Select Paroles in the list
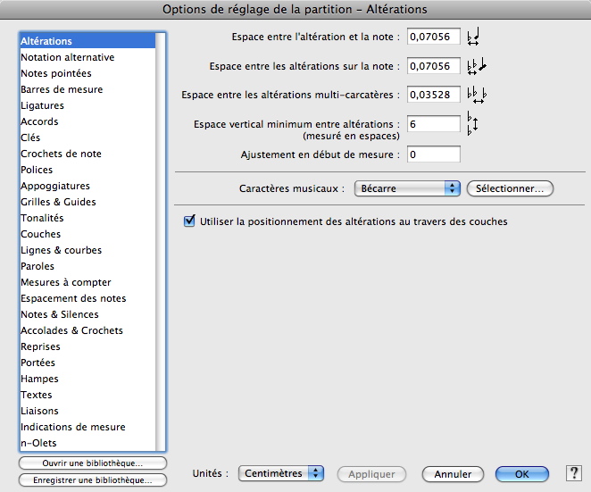 click(87, 266)
